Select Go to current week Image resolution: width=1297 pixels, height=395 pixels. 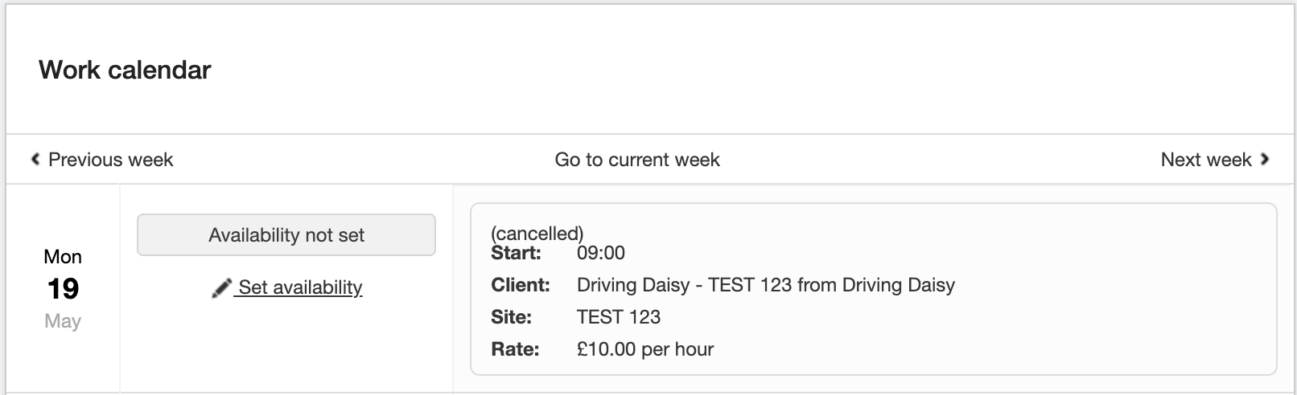click(636, 160)
